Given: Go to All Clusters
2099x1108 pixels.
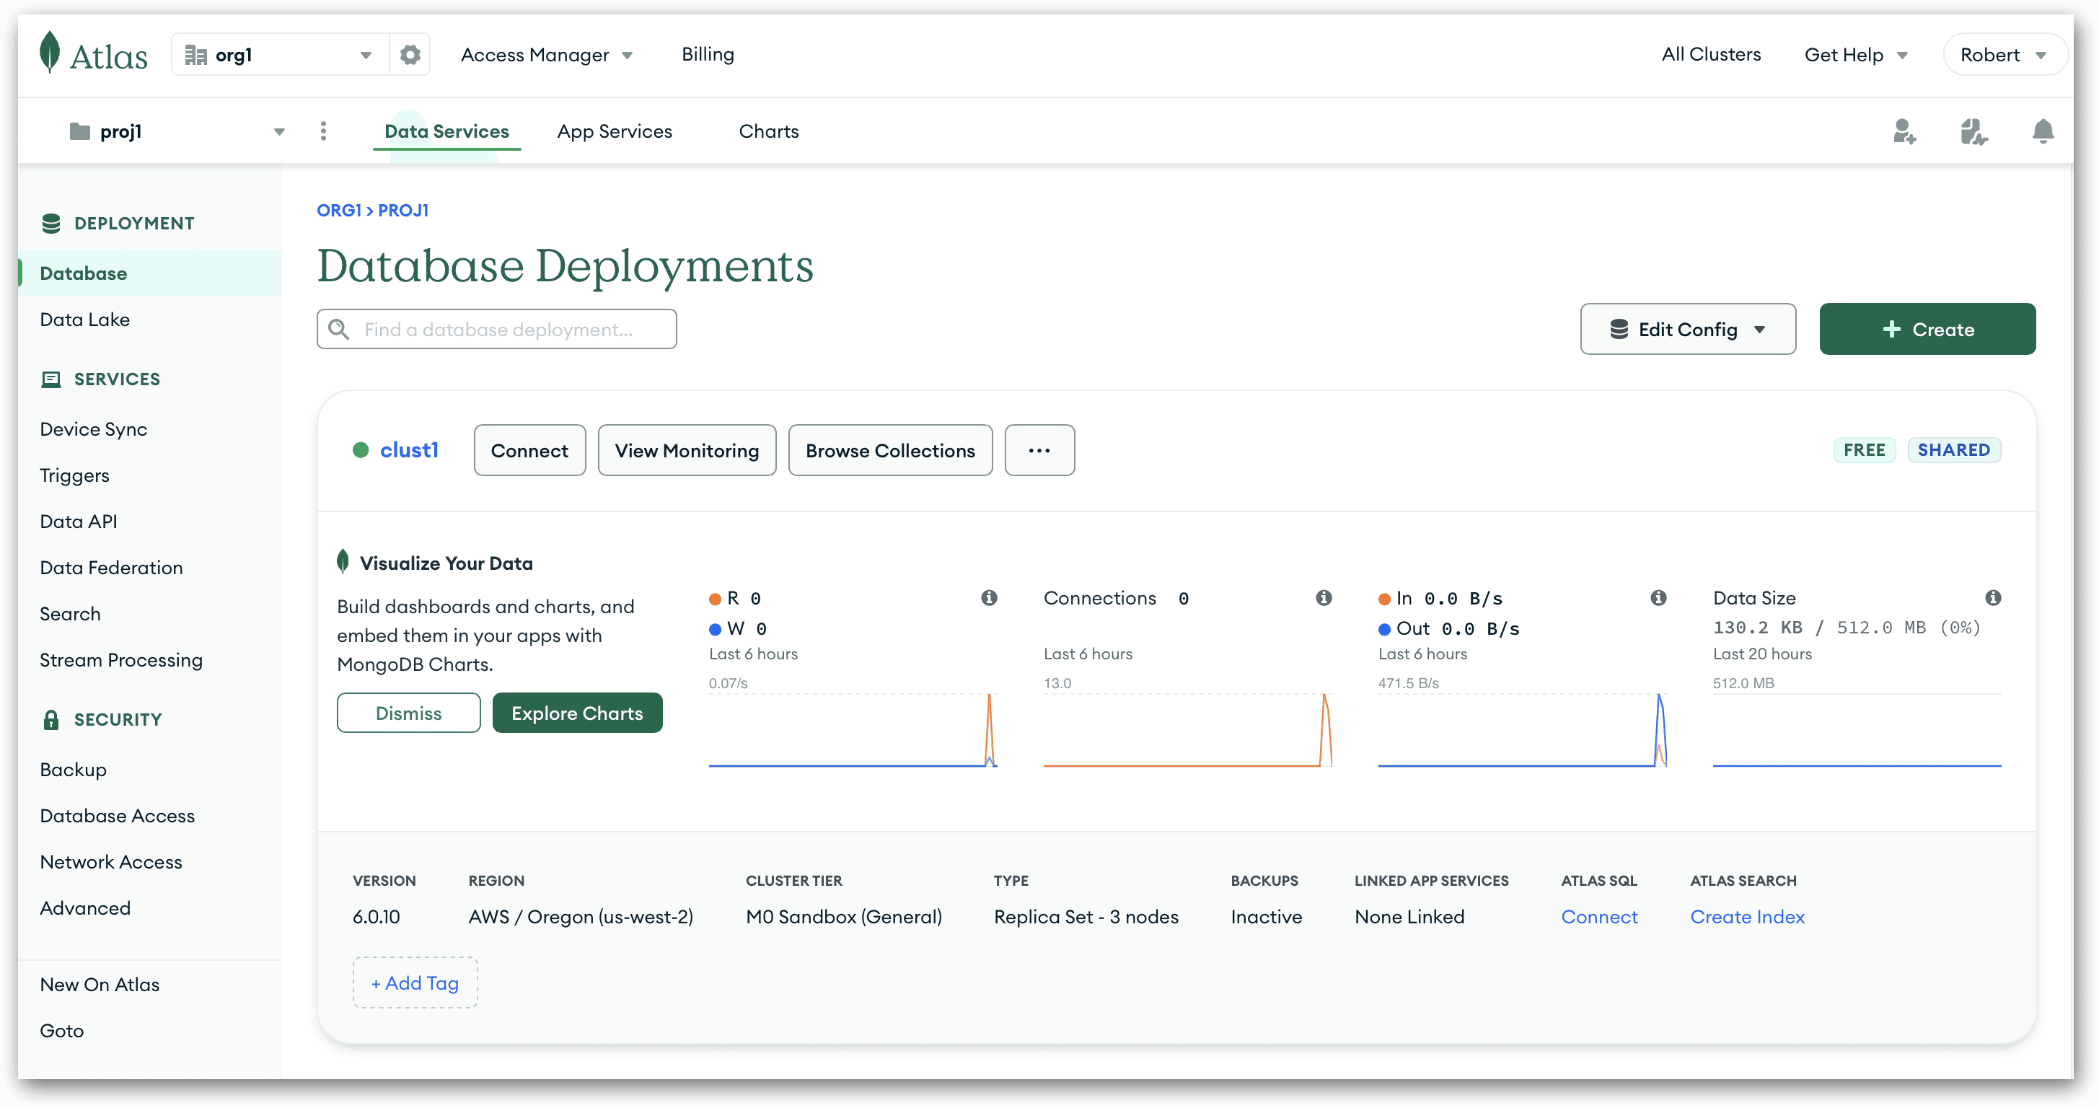Looking at the screenshot, I should [1711, 55].
